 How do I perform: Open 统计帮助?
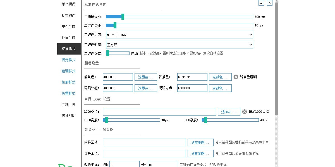click(x=68, y=116)
